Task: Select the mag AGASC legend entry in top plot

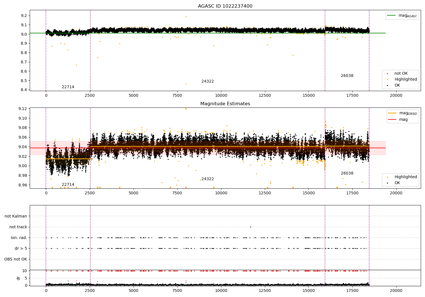Action: 402,16
